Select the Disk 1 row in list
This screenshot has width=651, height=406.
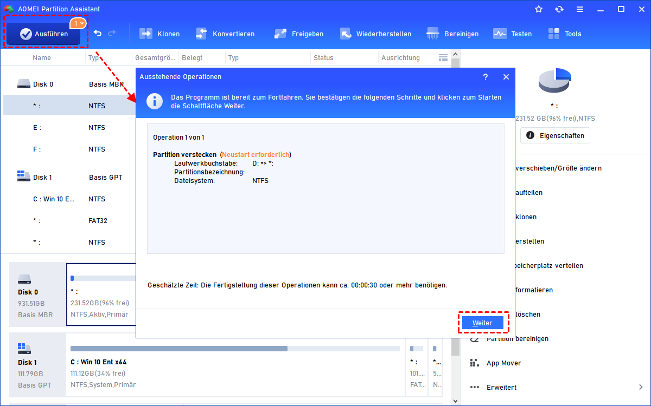coord(69,177)
